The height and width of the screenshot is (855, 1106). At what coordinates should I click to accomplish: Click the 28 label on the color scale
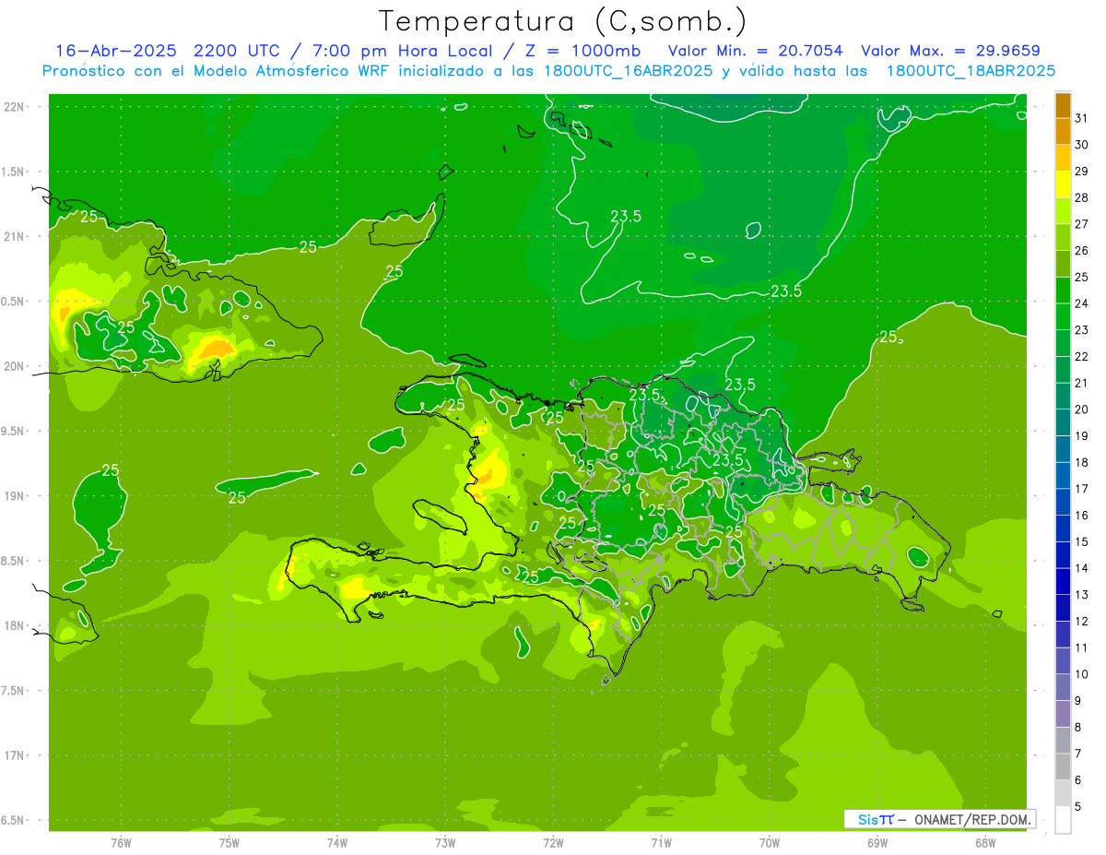(1082, 197)
